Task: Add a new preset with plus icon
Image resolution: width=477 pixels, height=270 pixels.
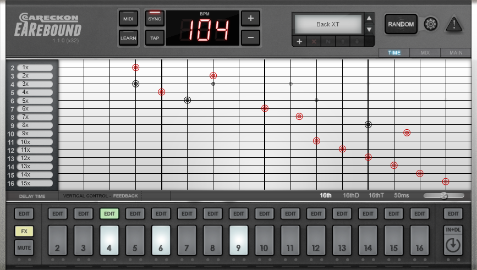Action: point(299,42)
